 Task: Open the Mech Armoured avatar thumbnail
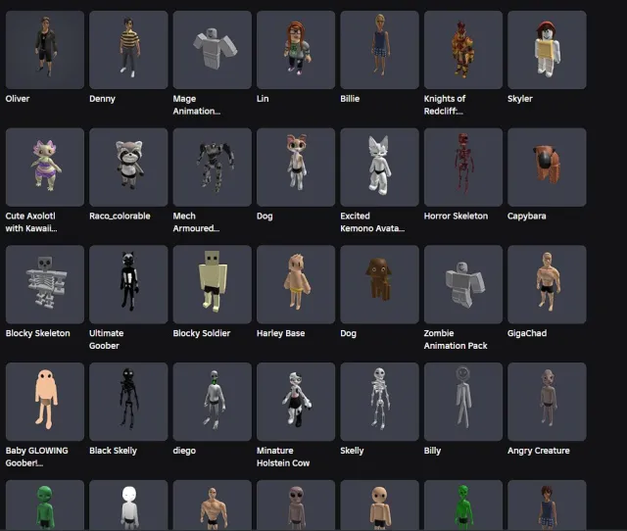click(213, 168)
